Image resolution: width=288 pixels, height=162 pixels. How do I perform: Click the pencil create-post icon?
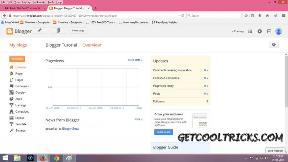pos(39,30)
